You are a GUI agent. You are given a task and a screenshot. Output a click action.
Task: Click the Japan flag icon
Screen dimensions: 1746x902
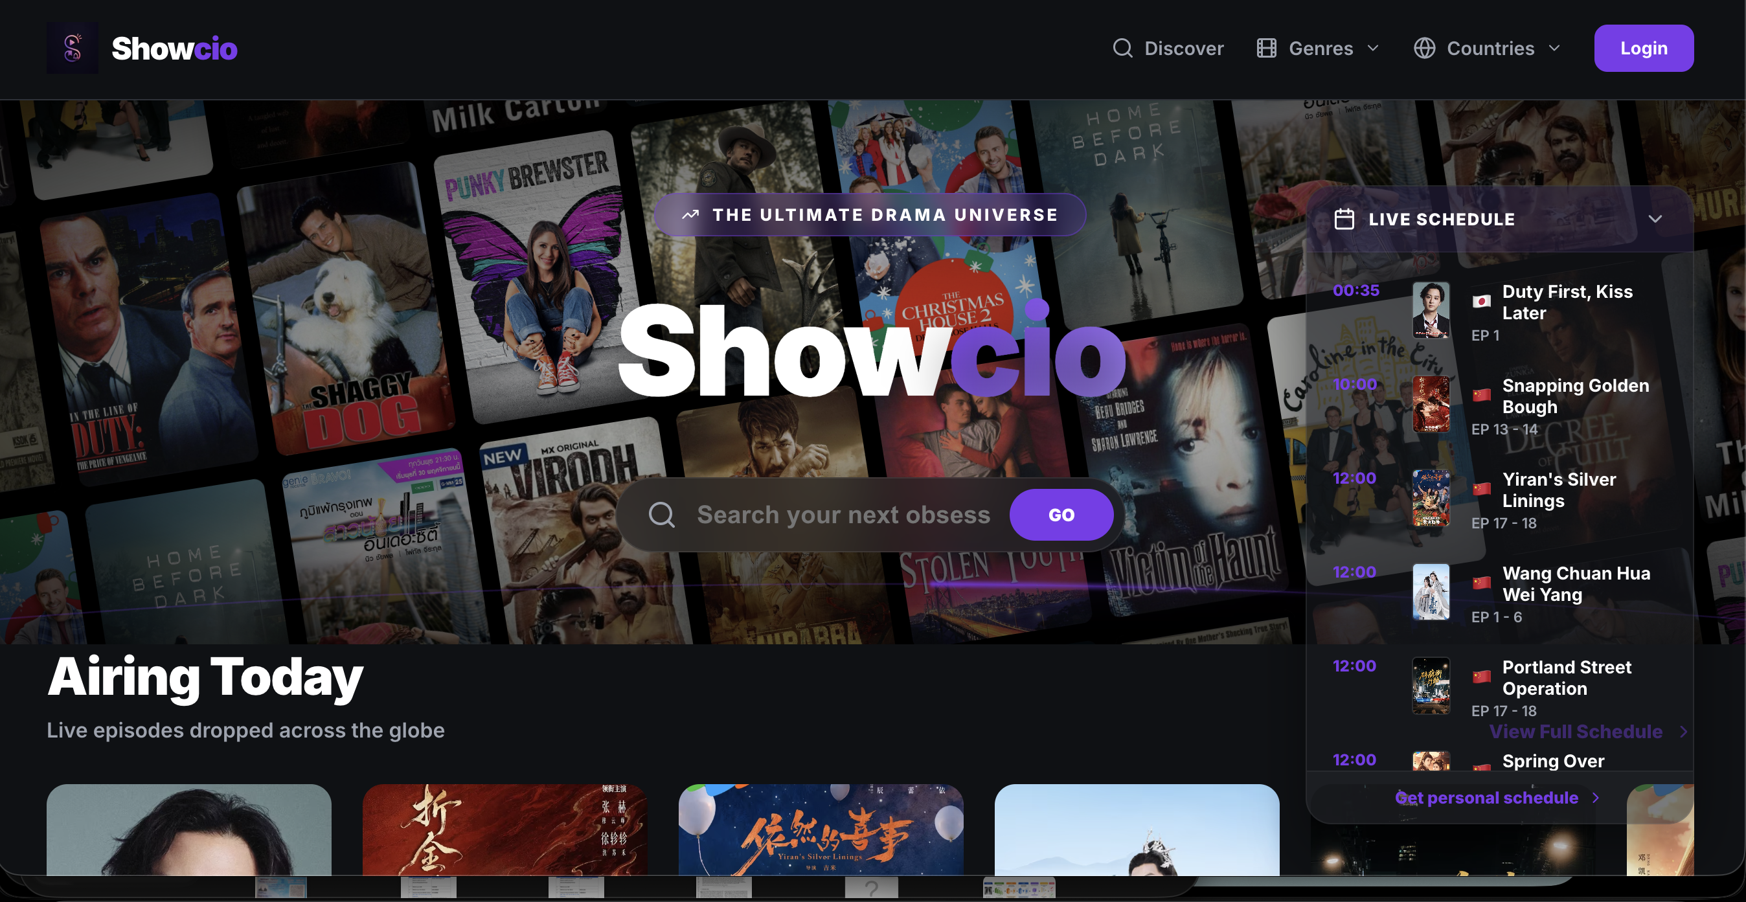pos(1482,302)
